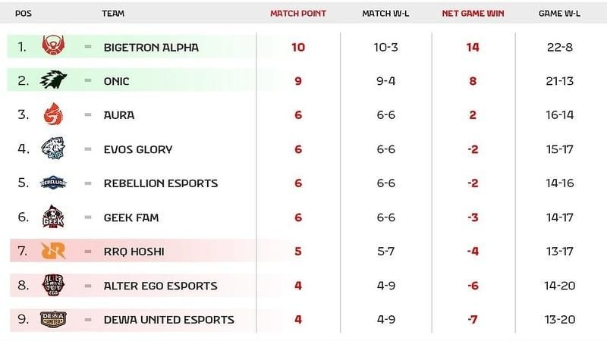Click Bigetron Alpha's match point value 10
This screenshot has height=341, width=607.
pyautogui.click(x=298, y=47)
